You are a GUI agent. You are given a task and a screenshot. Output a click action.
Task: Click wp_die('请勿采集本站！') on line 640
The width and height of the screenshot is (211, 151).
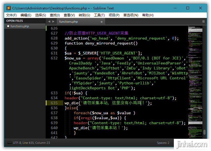(101, 128)
